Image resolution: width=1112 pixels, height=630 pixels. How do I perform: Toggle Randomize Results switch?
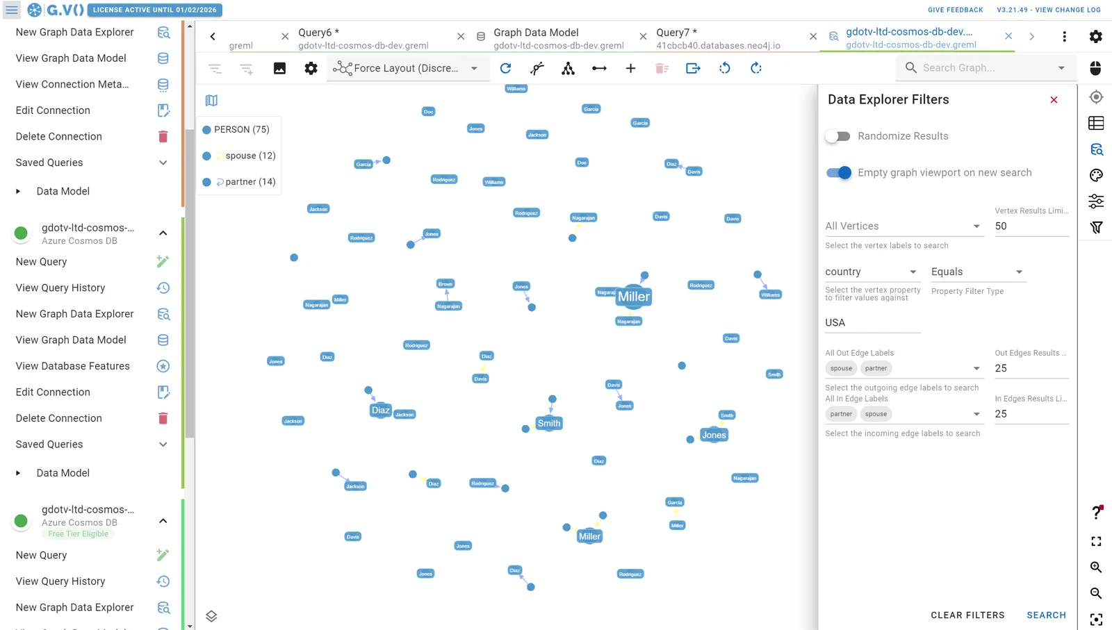tap(837, 136)
